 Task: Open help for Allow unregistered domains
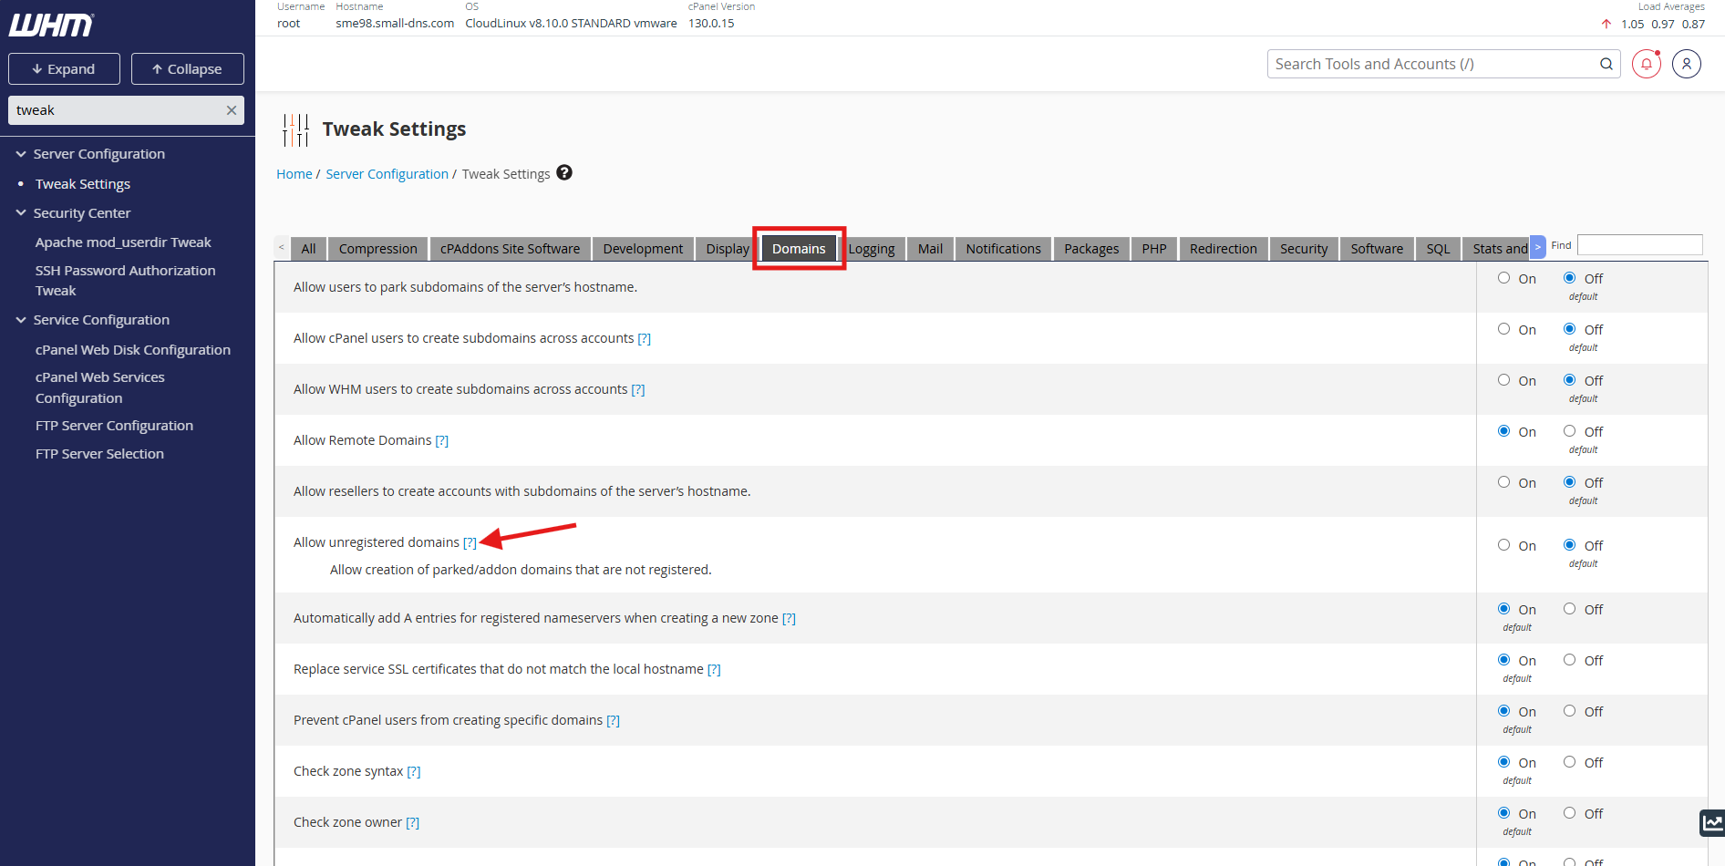coord(470,542)
